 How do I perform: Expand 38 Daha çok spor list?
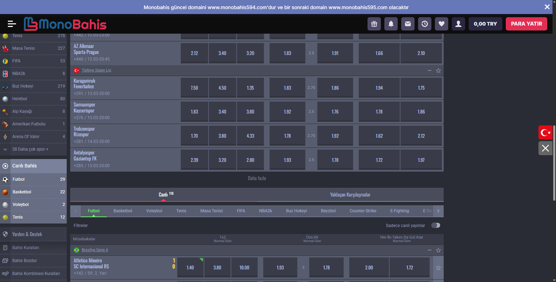[x=30, y=149]
